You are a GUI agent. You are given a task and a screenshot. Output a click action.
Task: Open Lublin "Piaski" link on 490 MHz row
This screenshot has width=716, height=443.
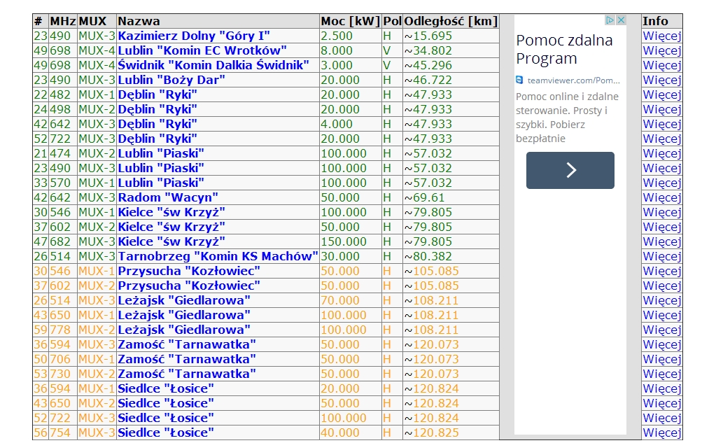161,168
